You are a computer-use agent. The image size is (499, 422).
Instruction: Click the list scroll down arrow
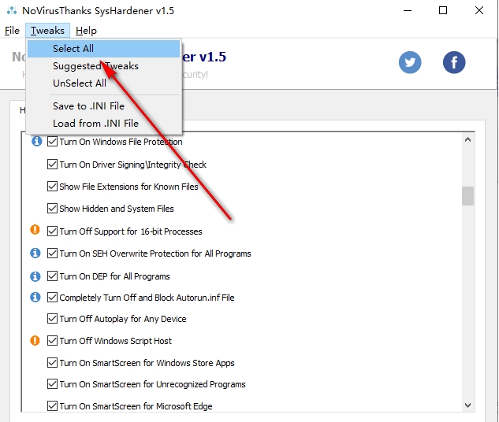coord(467,405)
